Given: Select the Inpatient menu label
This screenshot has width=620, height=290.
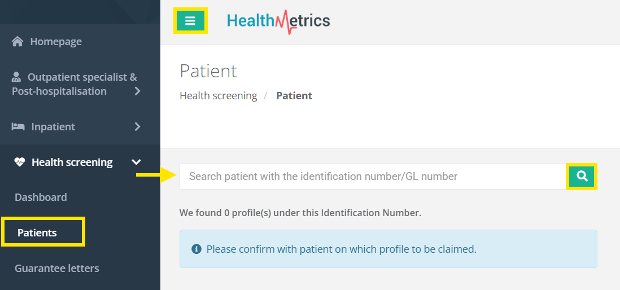Looking at the screenshot, I should tap(53, 127).
